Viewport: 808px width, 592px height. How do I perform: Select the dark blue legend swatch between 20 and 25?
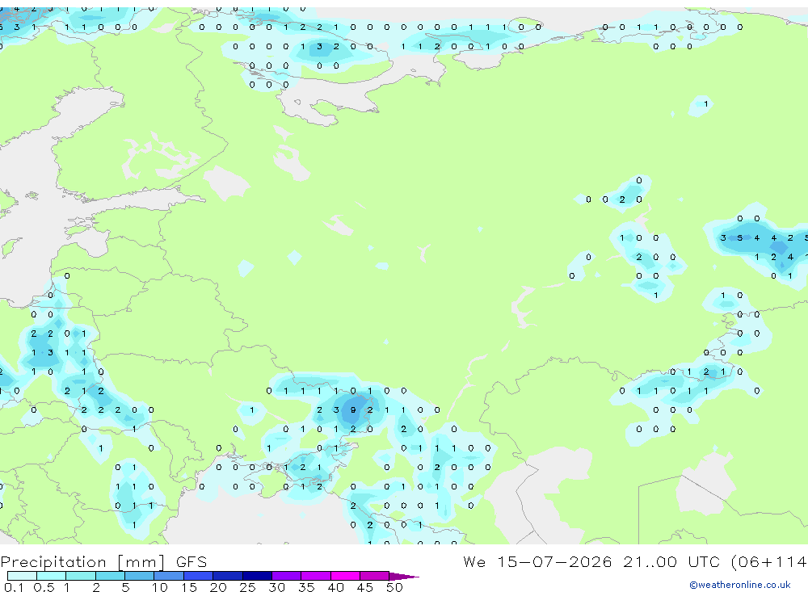227,576
